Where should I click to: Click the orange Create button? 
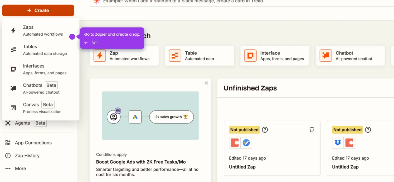pos(38,11)
